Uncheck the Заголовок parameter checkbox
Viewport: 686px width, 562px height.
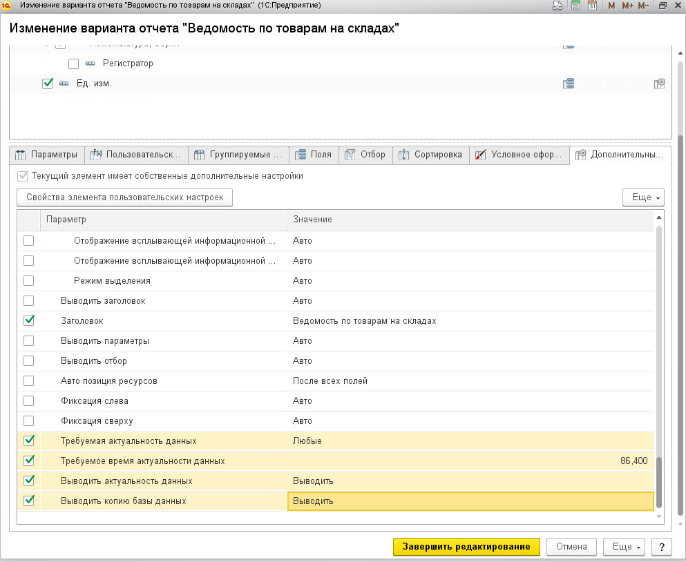click(29, 321)
